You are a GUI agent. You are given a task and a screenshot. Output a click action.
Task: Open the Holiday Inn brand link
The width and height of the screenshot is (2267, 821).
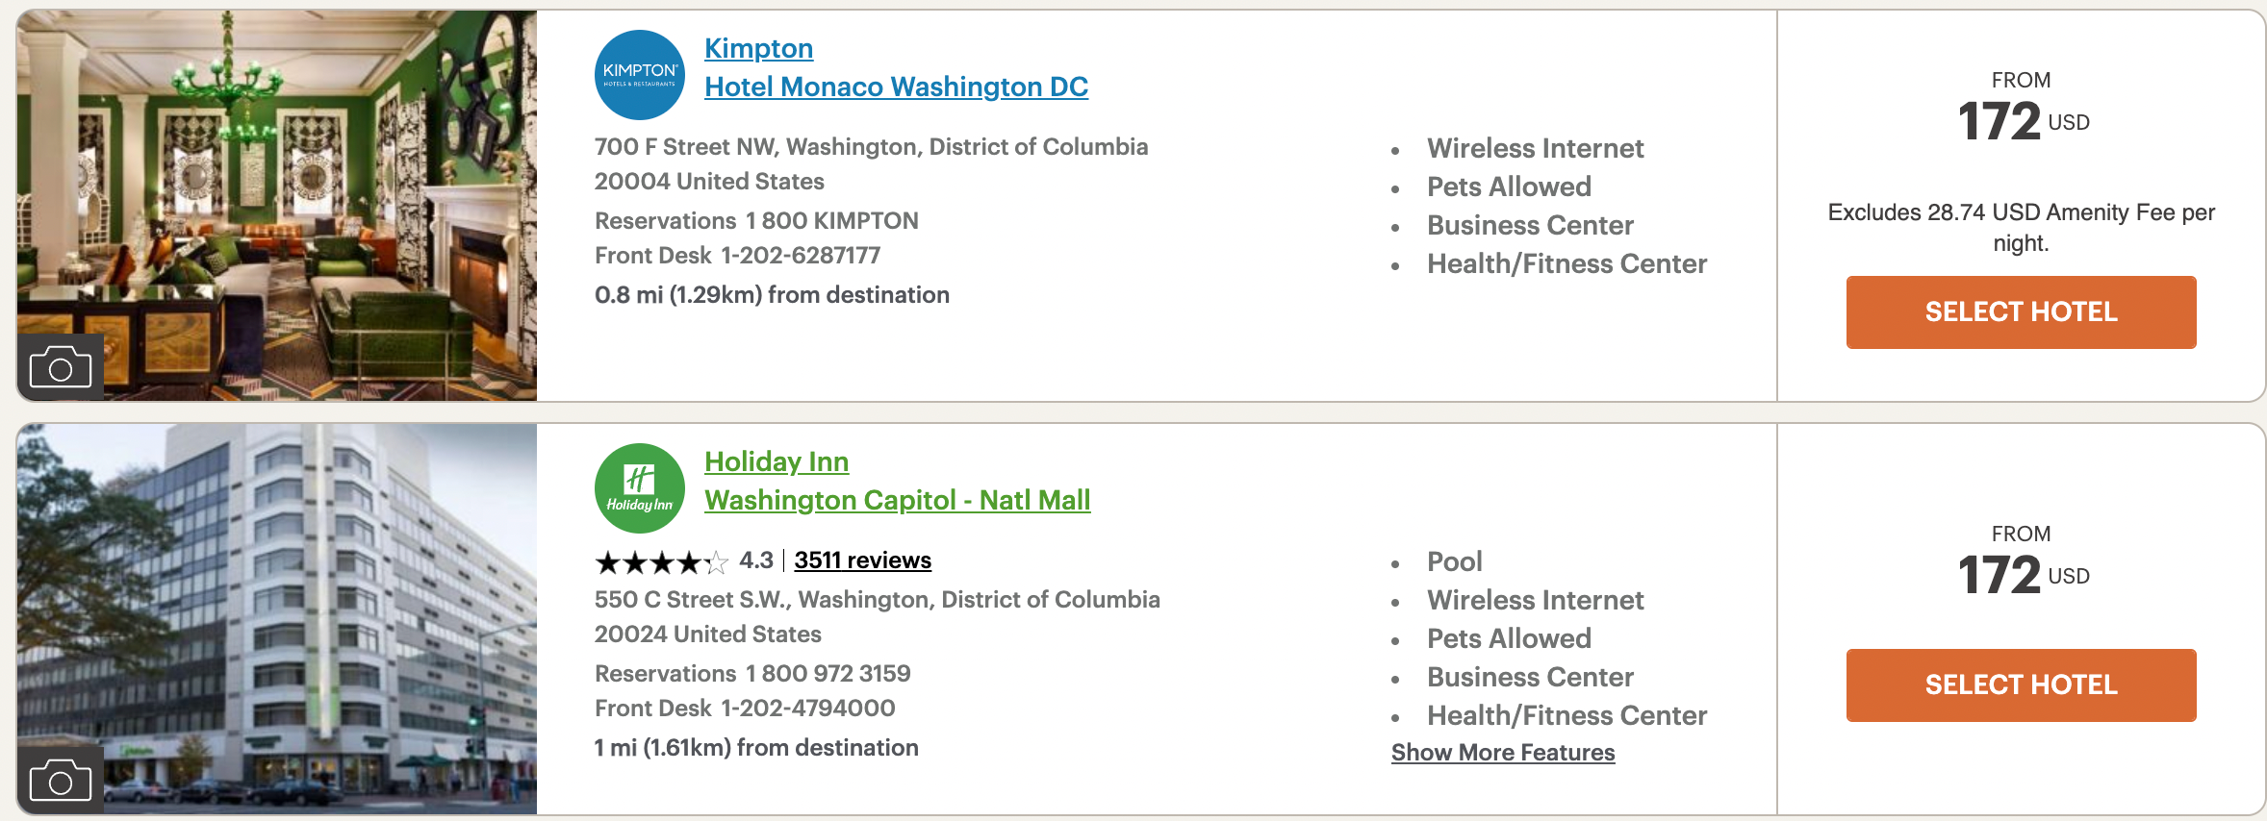(777, 461)
